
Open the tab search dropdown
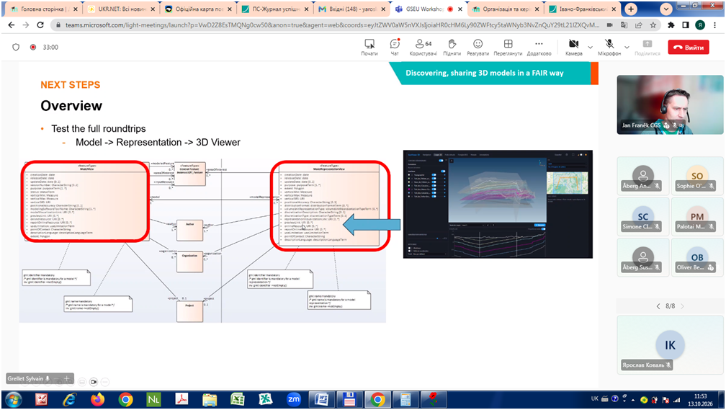click(x=665, y=9)
